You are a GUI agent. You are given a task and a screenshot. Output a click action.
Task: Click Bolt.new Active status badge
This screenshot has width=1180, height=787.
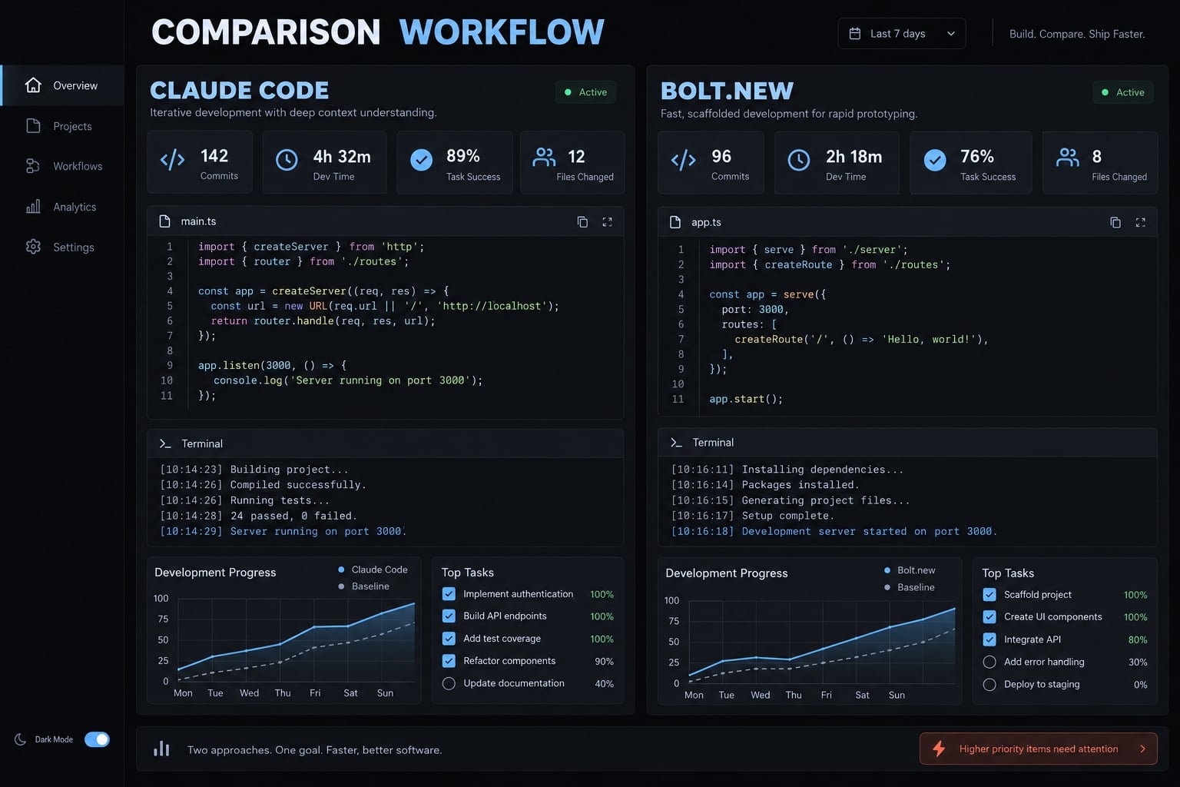click(x=1123, y=92)
